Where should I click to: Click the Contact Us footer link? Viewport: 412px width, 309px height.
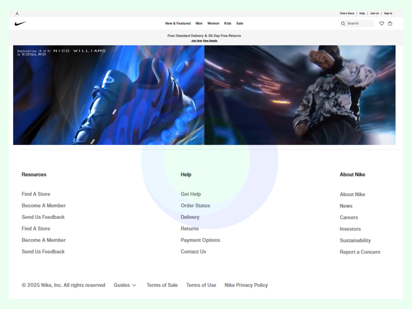coord(194,252)
